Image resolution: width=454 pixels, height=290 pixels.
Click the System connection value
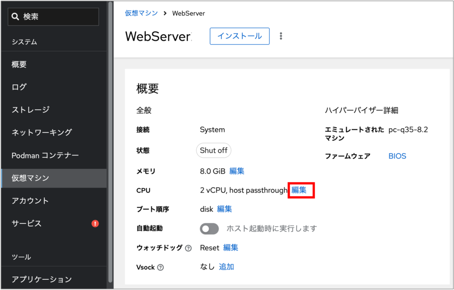pyautogui.click(x=212, y=130)
